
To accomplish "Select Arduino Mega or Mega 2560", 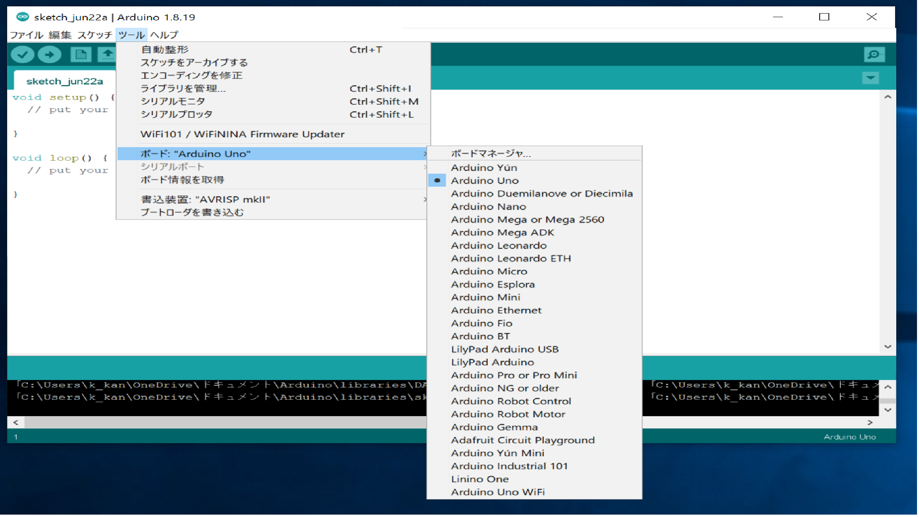I will (534, 220).
